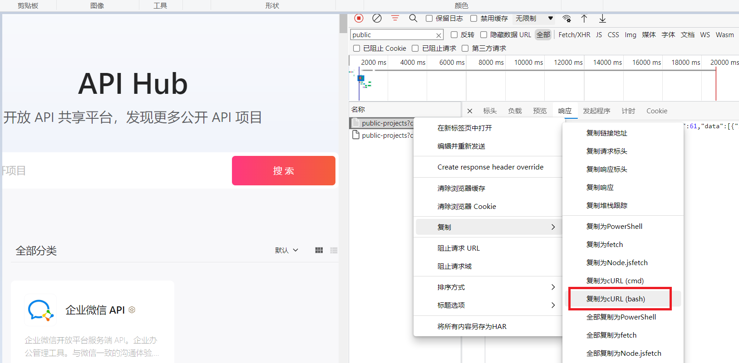This screenshot has height=363, width=739.
Task: Filter by CSS type
Action: (x=613, y=35)
